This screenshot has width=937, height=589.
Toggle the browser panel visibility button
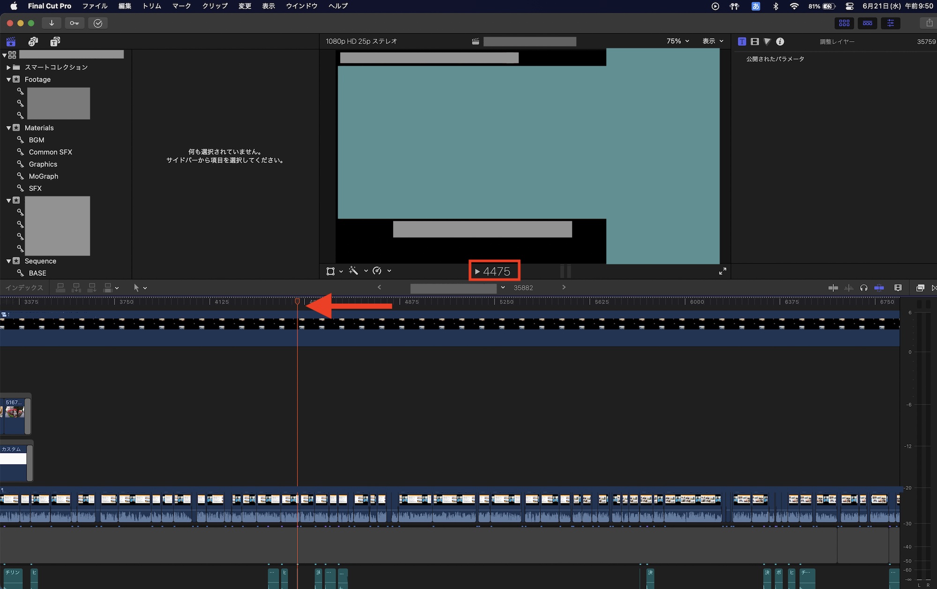point(844,23)
